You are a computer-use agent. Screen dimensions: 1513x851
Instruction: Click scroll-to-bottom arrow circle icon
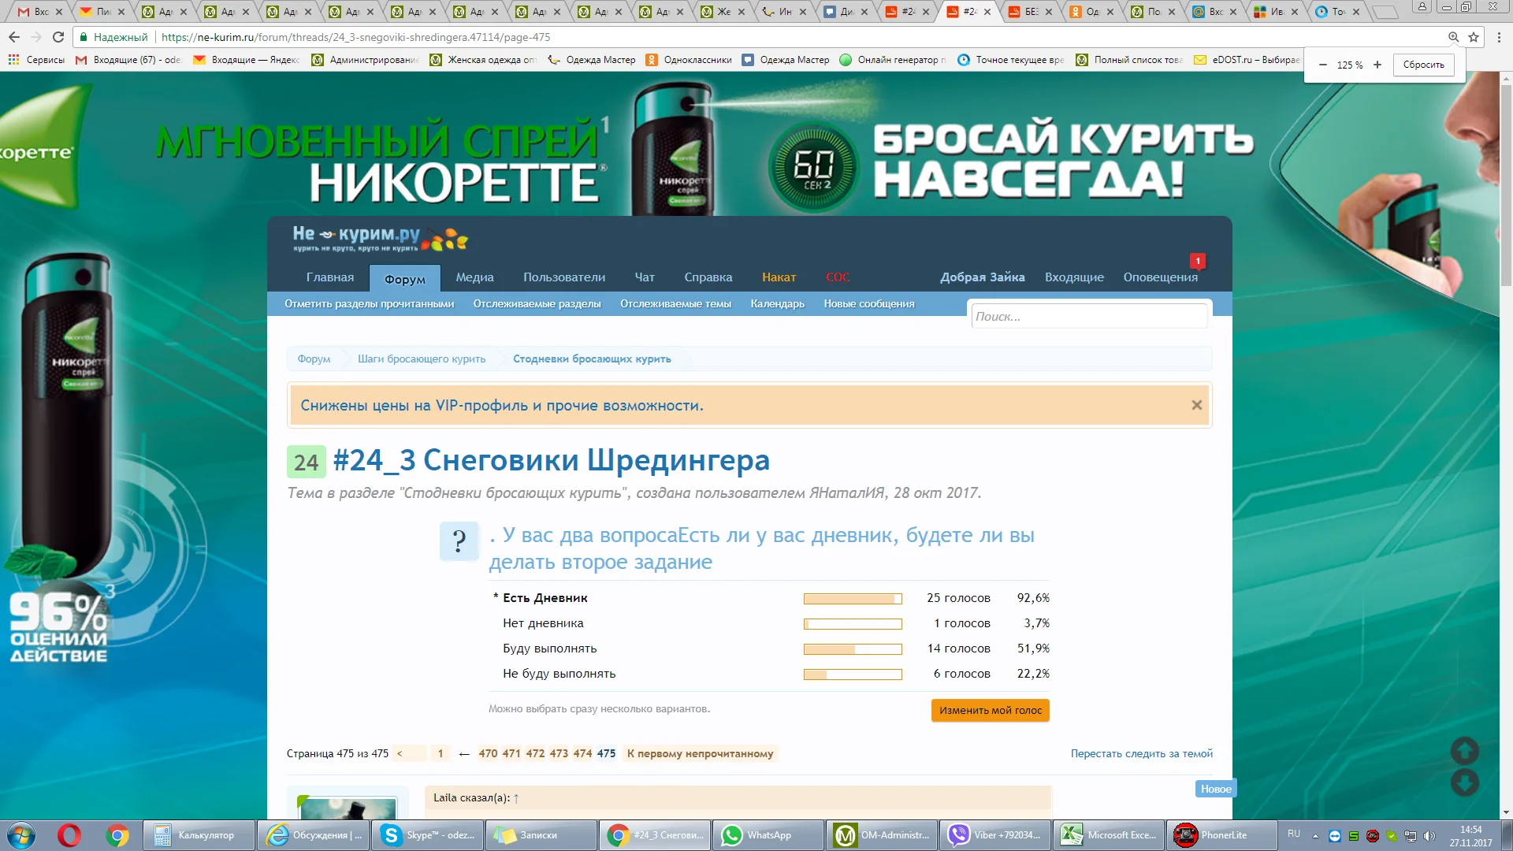(1464, 782)
